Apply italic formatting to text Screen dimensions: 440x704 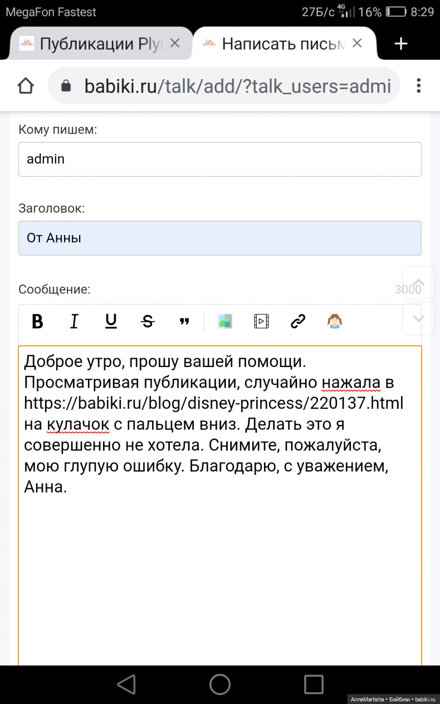74,321
